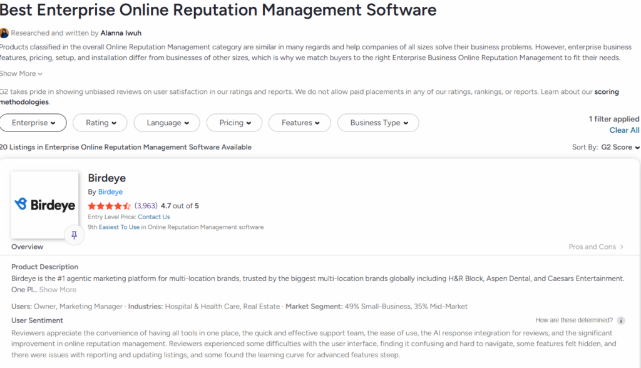Click Clear All to remove filters
This screenshot has height=368, width=641.
click(624, 130)
